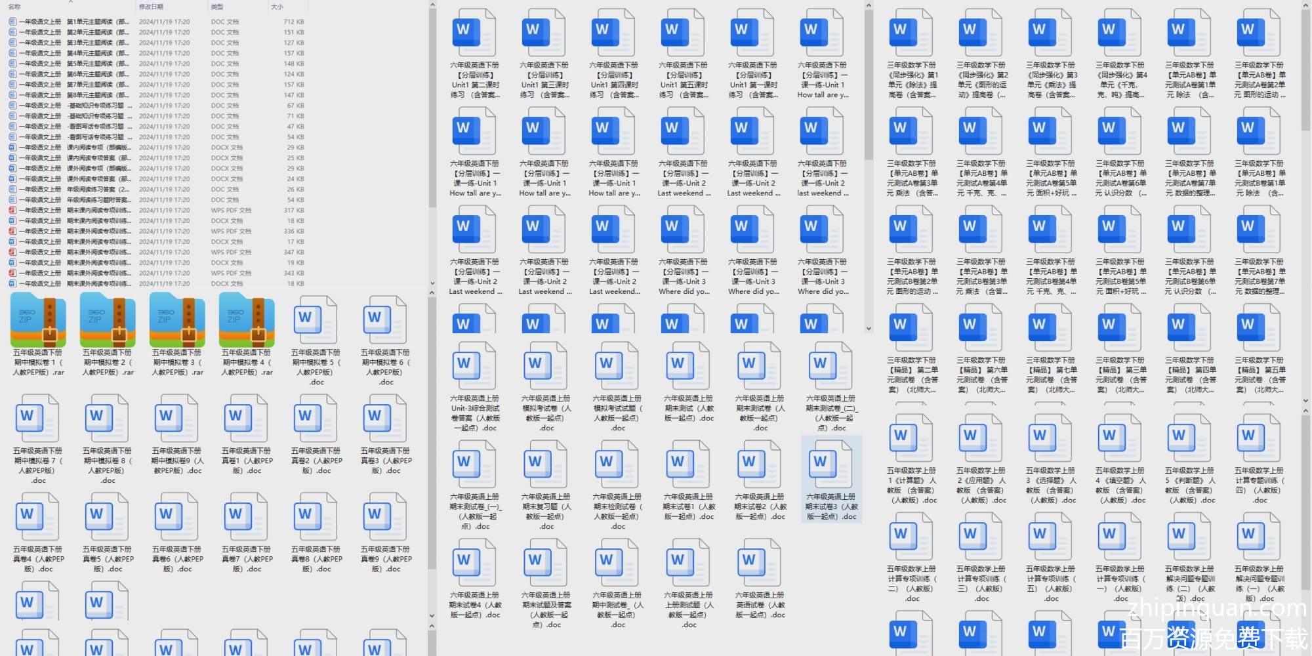
Task: Click the 类型 column header
Action: [217, 7]
